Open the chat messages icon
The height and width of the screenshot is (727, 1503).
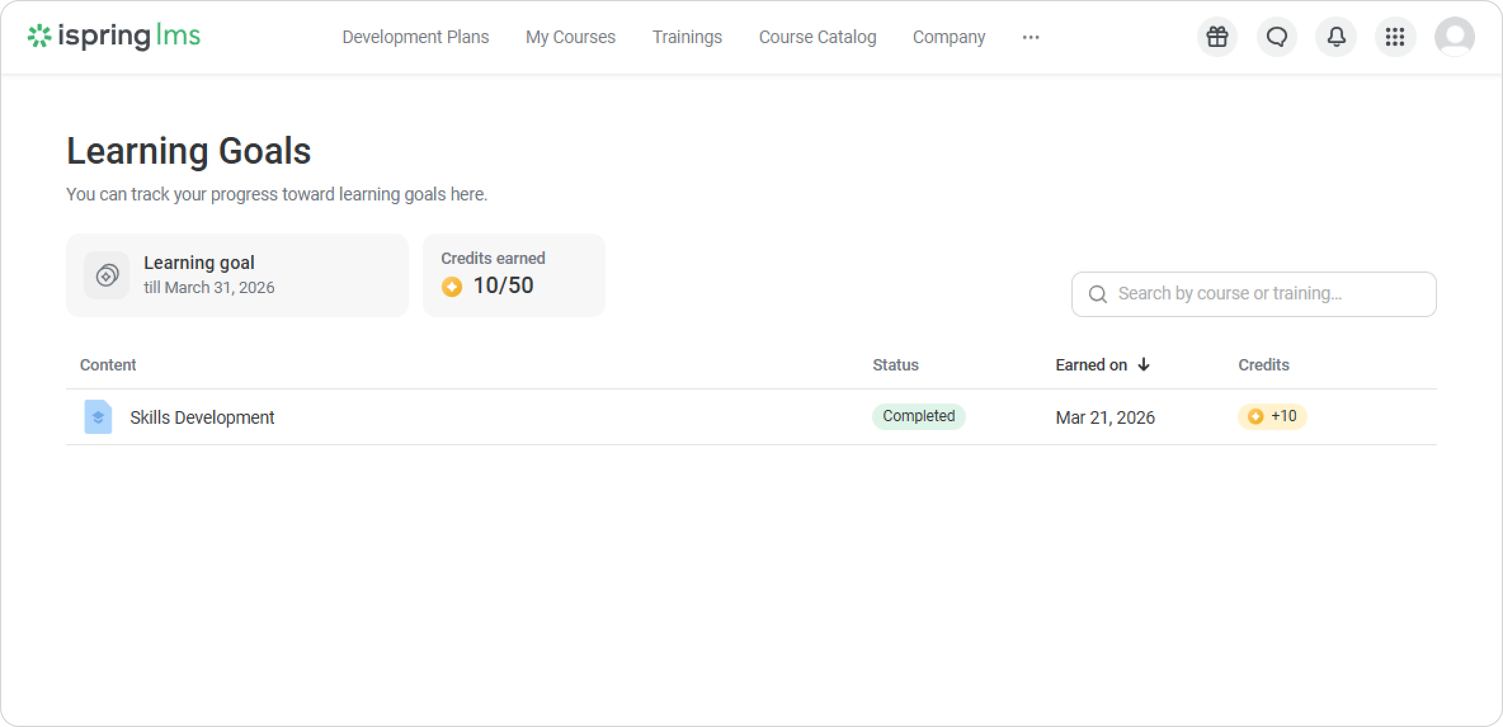(x=1276, y=37)
